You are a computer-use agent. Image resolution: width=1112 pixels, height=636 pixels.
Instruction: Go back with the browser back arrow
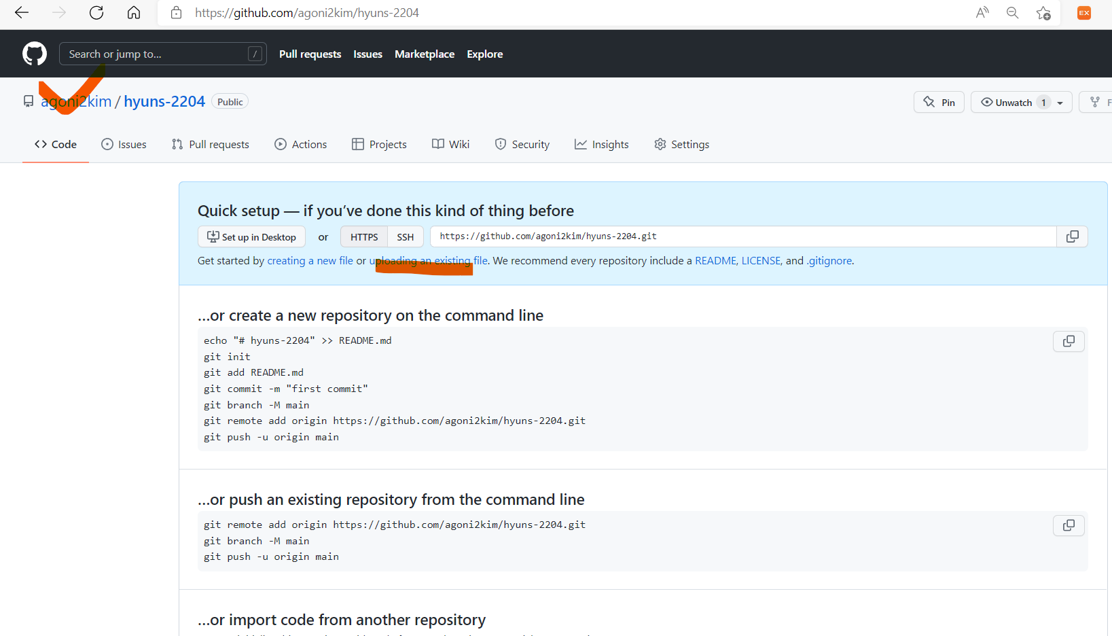pyautogui.click(x=22, y=12)
